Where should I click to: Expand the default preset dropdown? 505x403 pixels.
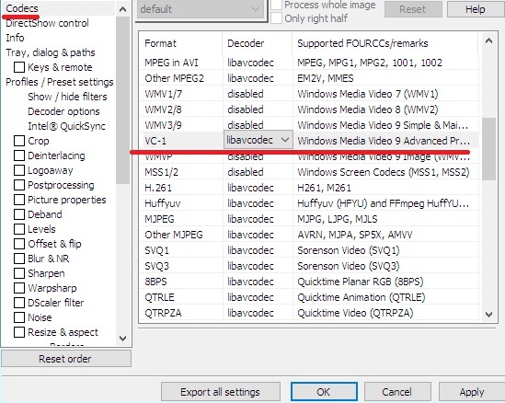(201, 9)
